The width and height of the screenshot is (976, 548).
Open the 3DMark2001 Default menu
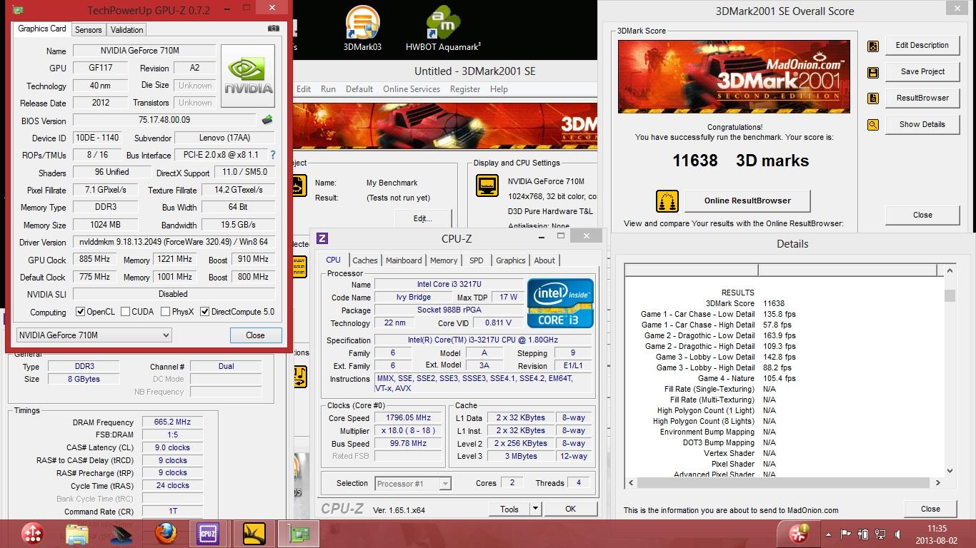point(359,89)
